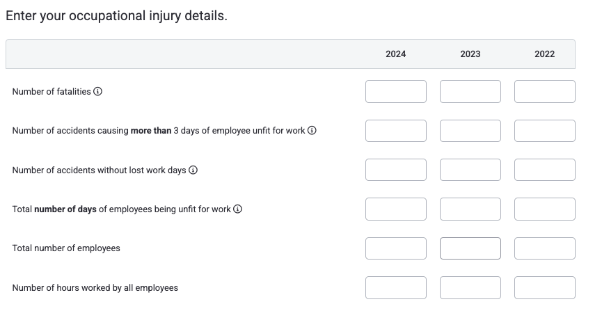Click info icon beside Number of fatalities
602x311 pixels.
coord(98,91)
